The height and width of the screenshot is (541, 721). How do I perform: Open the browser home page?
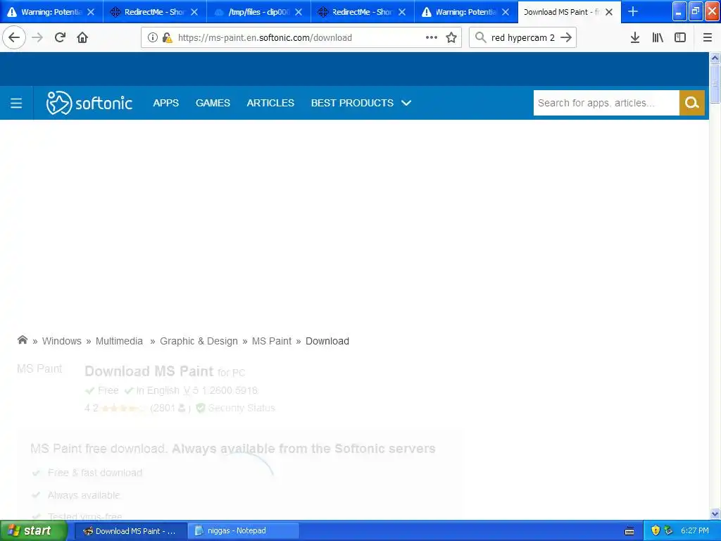[82, 37]
